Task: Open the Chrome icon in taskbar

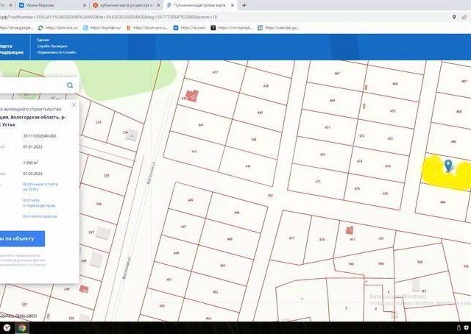Action: click(x=22, y=327)
